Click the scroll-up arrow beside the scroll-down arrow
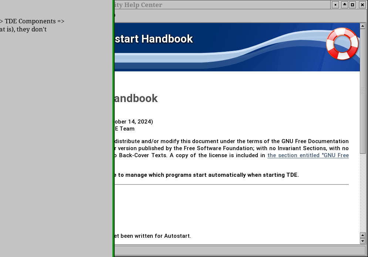 pos(362,235)
